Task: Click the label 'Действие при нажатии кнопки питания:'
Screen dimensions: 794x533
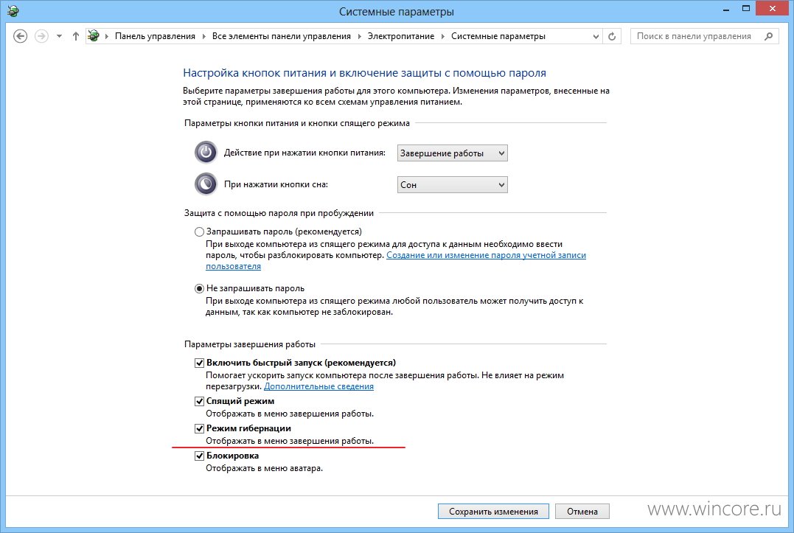Action: tap(304, 153)
